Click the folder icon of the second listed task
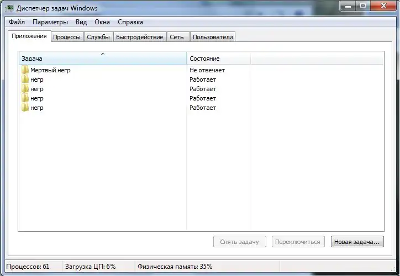Screen dimensions: 400x276 25,79
